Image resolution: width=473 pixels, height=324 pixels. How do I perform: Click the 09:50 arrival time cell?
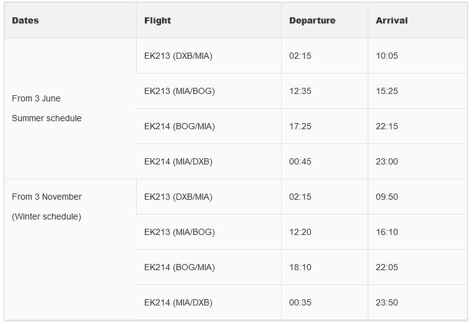coord(387,197)
